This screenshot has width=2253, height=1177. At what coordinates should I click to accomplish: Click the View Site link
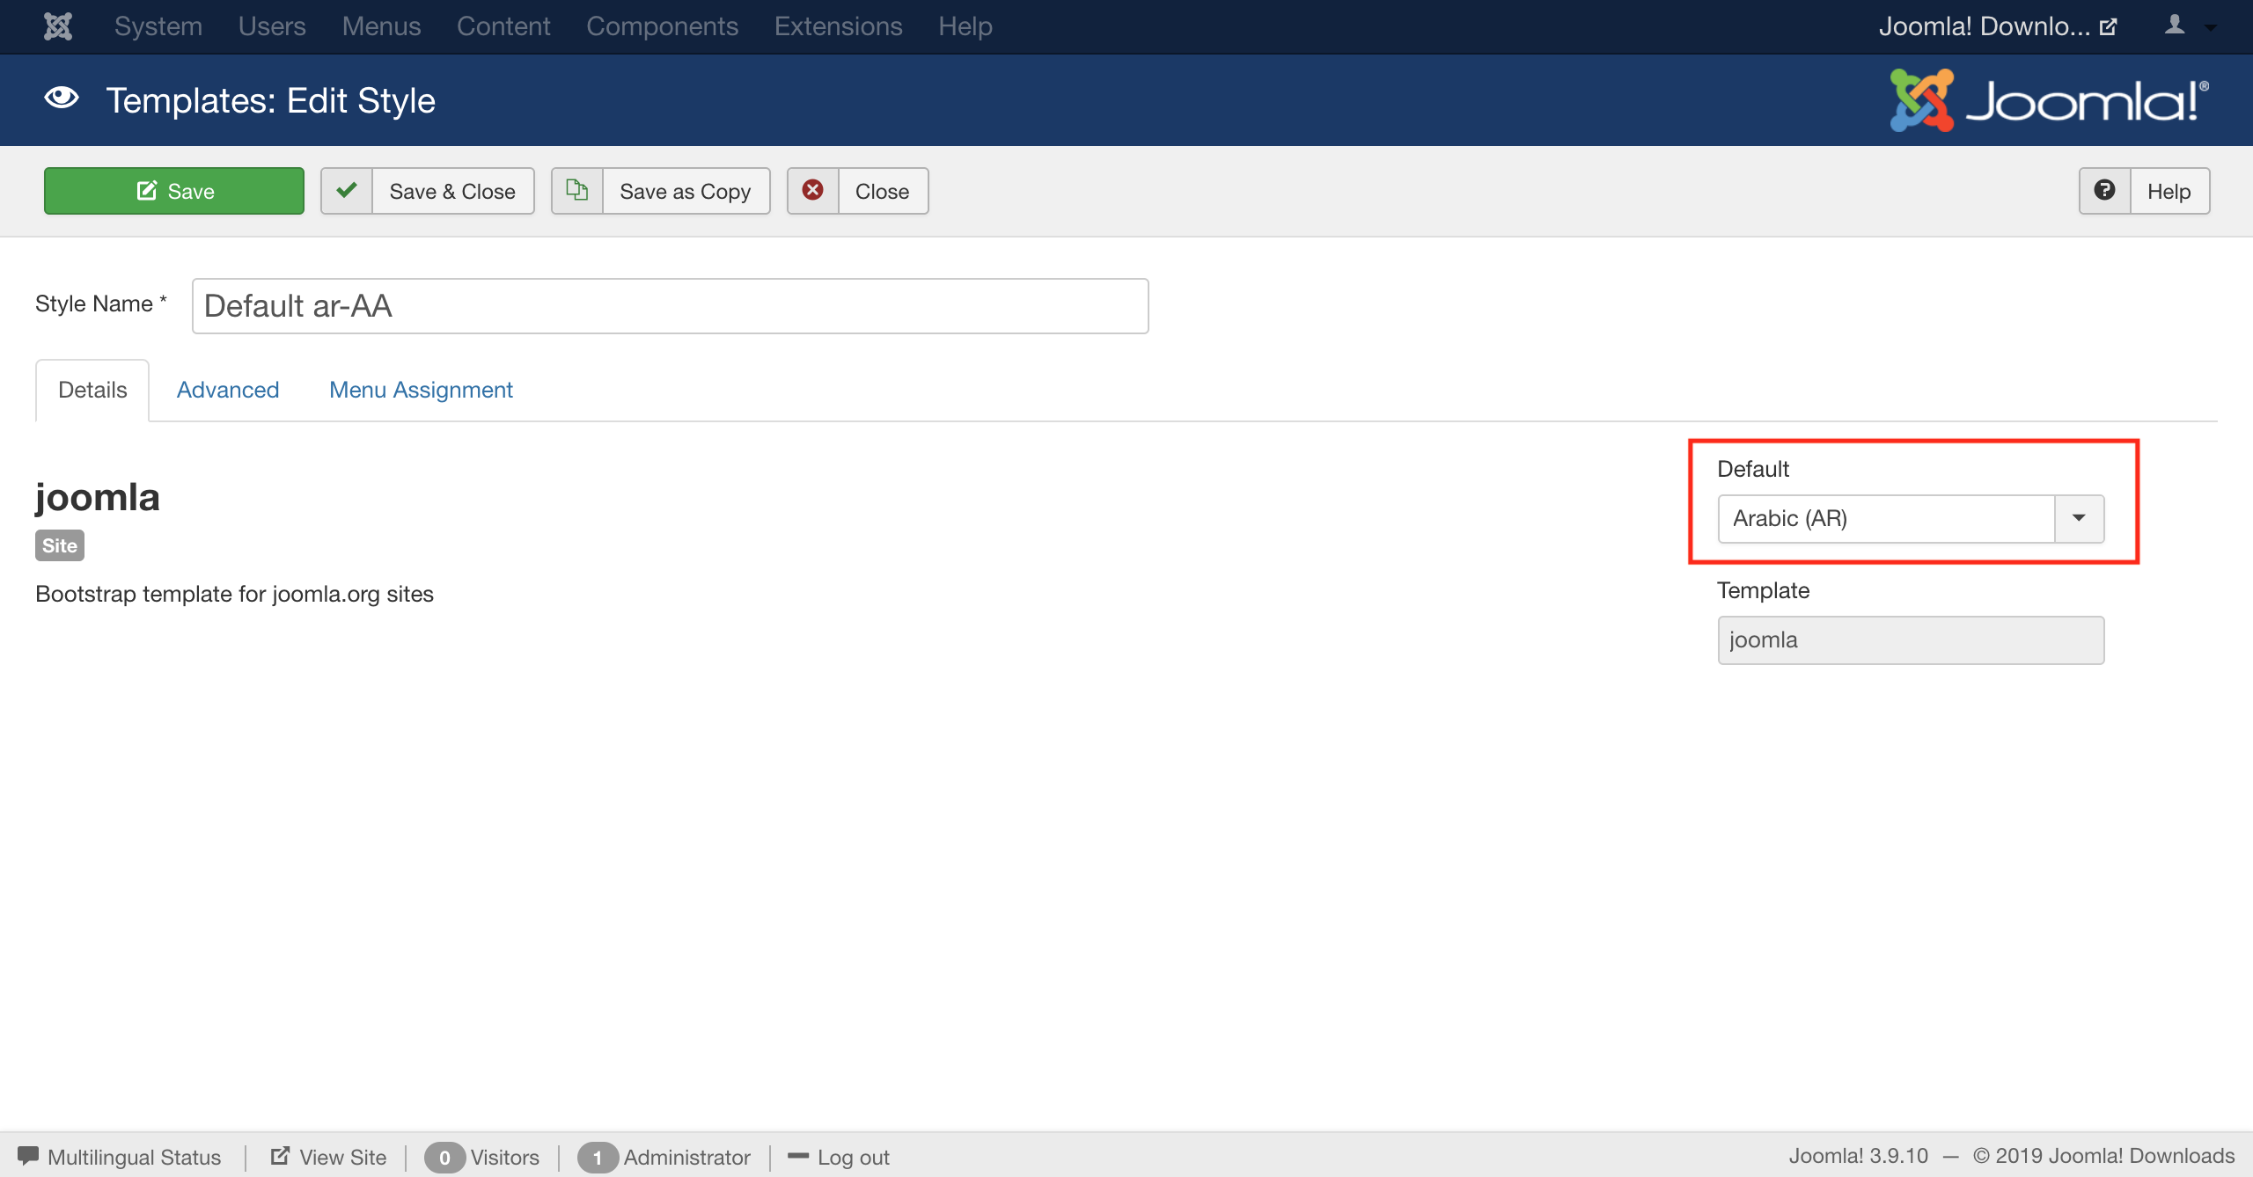coord(342,1157)
